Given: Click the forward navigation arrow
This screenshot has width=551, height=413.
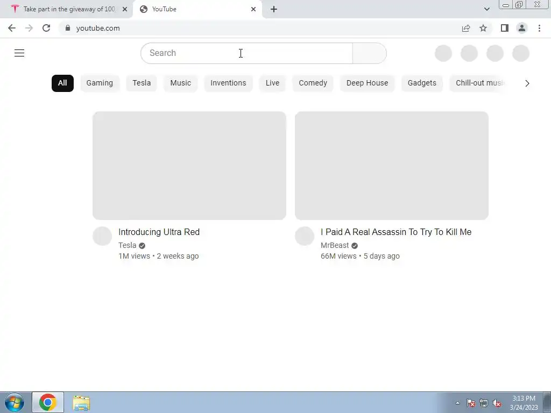Looking at the screenshot, I should pos(29,28).
